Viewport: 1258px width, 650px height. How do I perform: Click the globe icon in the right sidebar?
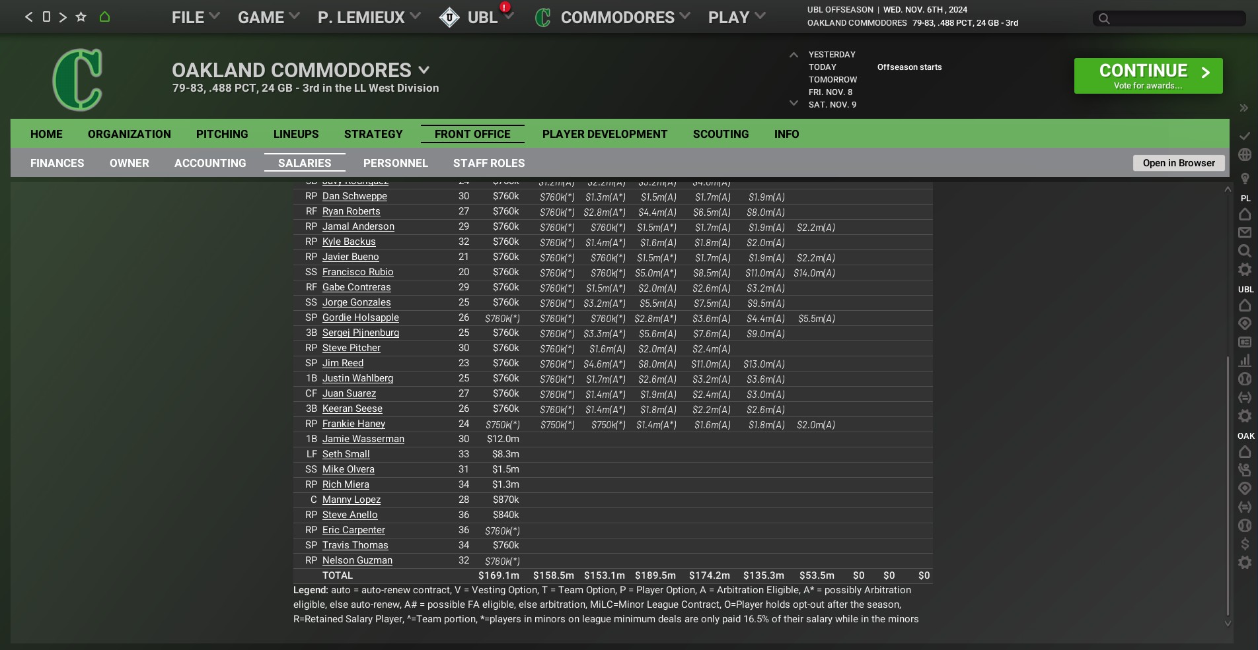pyautogui.click(x=1245, y=154)
